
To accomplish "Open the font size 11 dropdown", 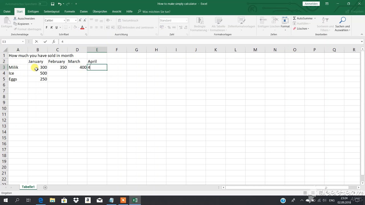I will click(76, 20).
